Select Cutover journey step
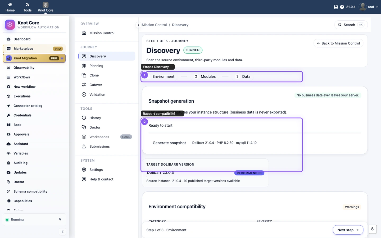Image resolution: width=381 pixels, height=238 pixels. pyautogui.click(x=107, y=85)
